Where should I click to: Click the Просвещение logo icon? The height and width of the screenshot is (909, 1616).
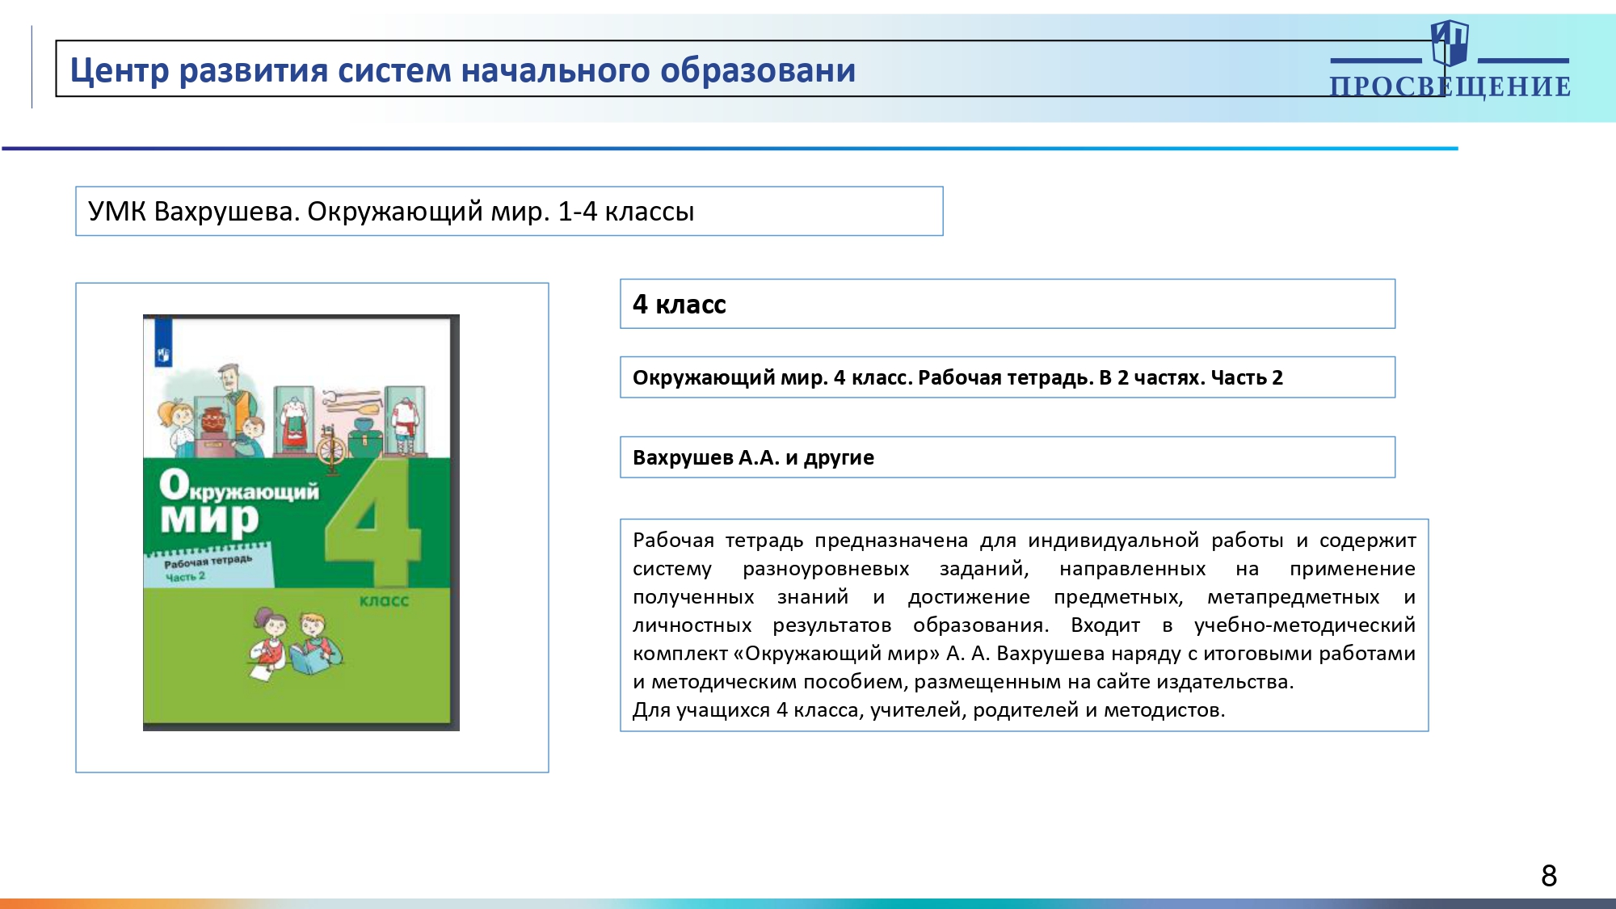1450,43
